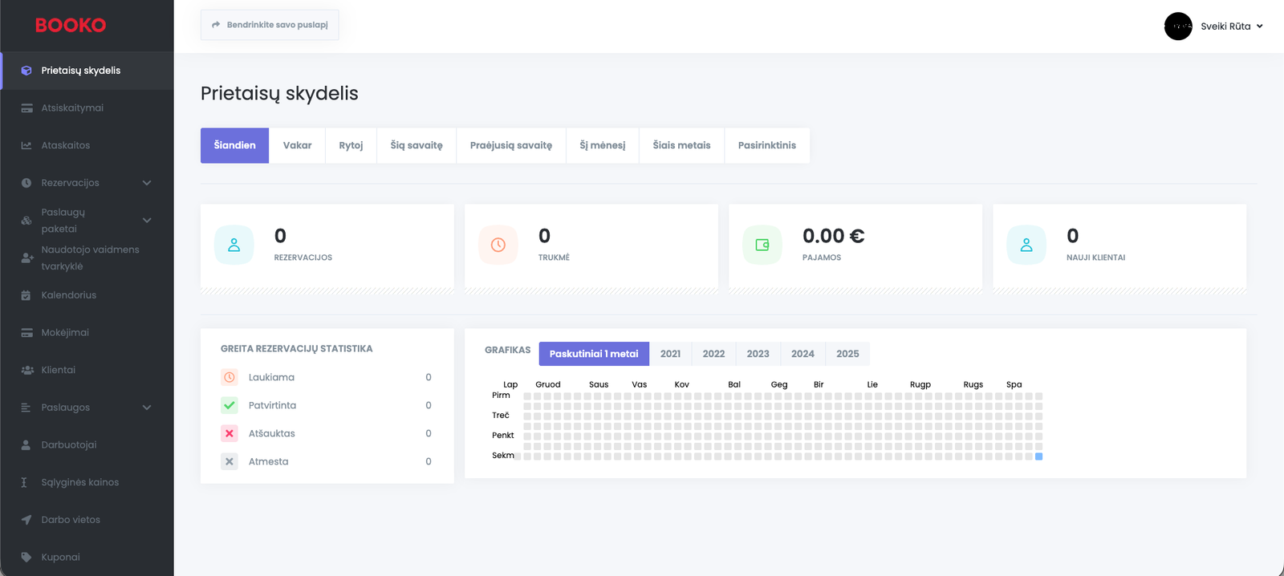The image size is (1284, 576).
Task: Expand the Paslaugos sidebar menu
Action: (147, 408)
